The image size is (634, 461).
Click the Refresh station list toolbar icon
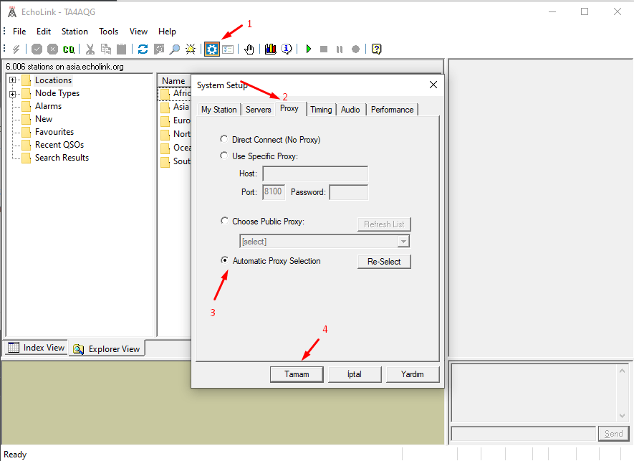(143, 49)
